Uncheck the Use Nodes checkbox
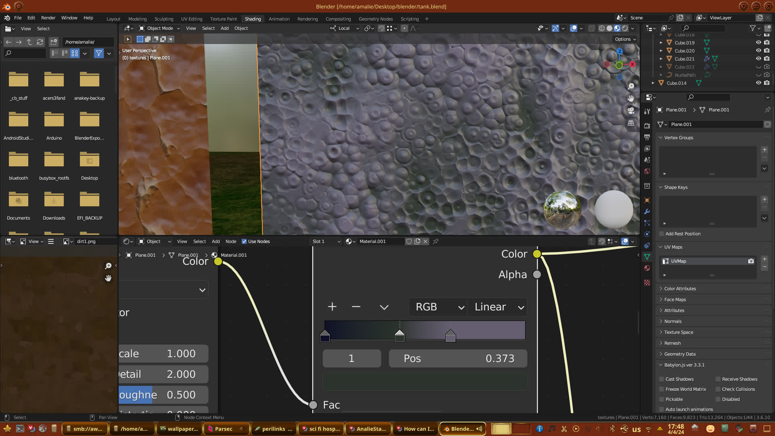Screen dimensions: 775x436 click(x=244, y=241)
